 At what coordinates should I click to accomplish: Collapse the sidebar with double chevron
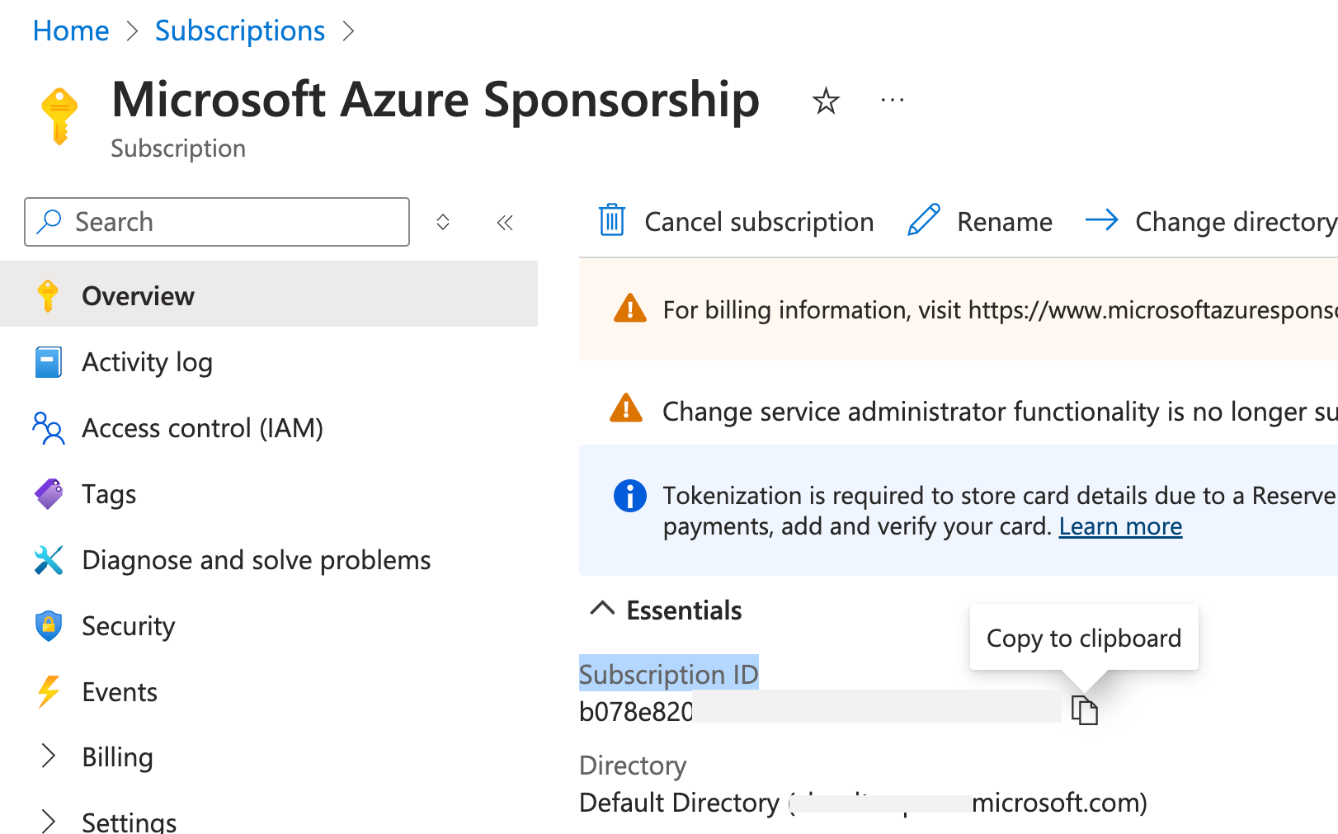pyautogui.click(x=505, y=223)
